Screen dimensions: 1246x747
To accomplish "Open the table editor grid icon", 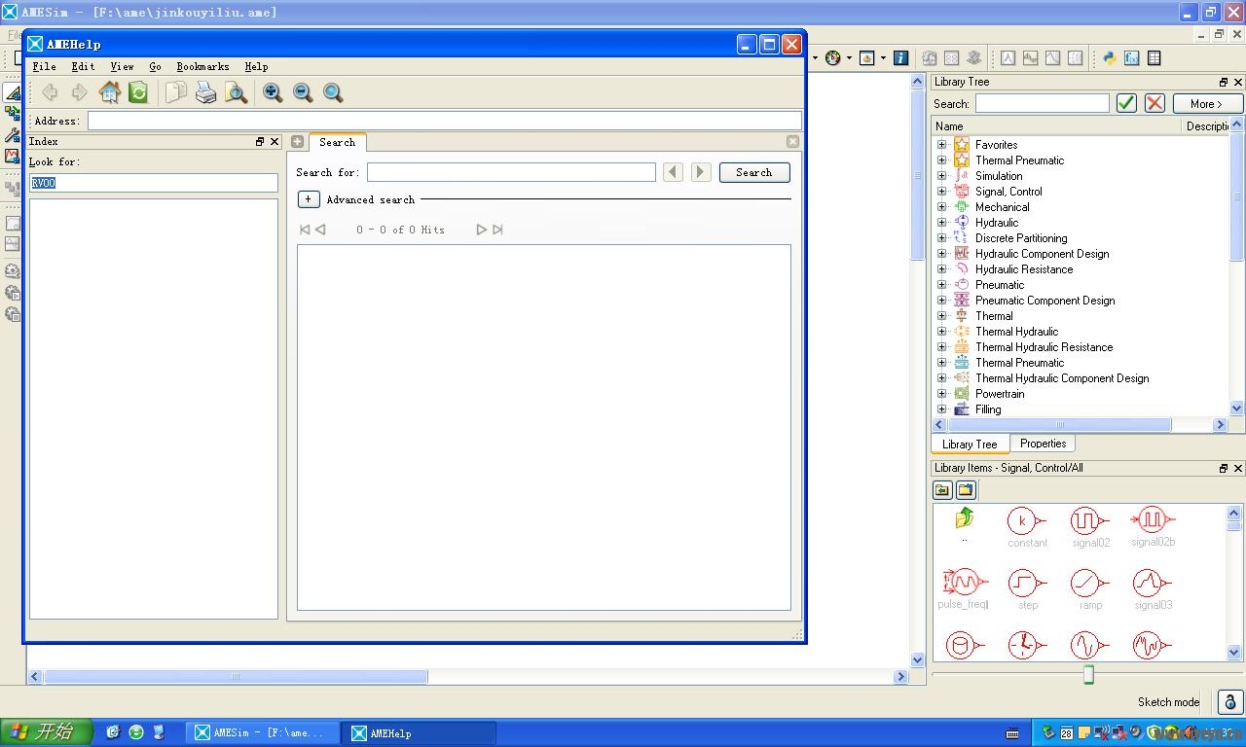I will coord(1154,58).
